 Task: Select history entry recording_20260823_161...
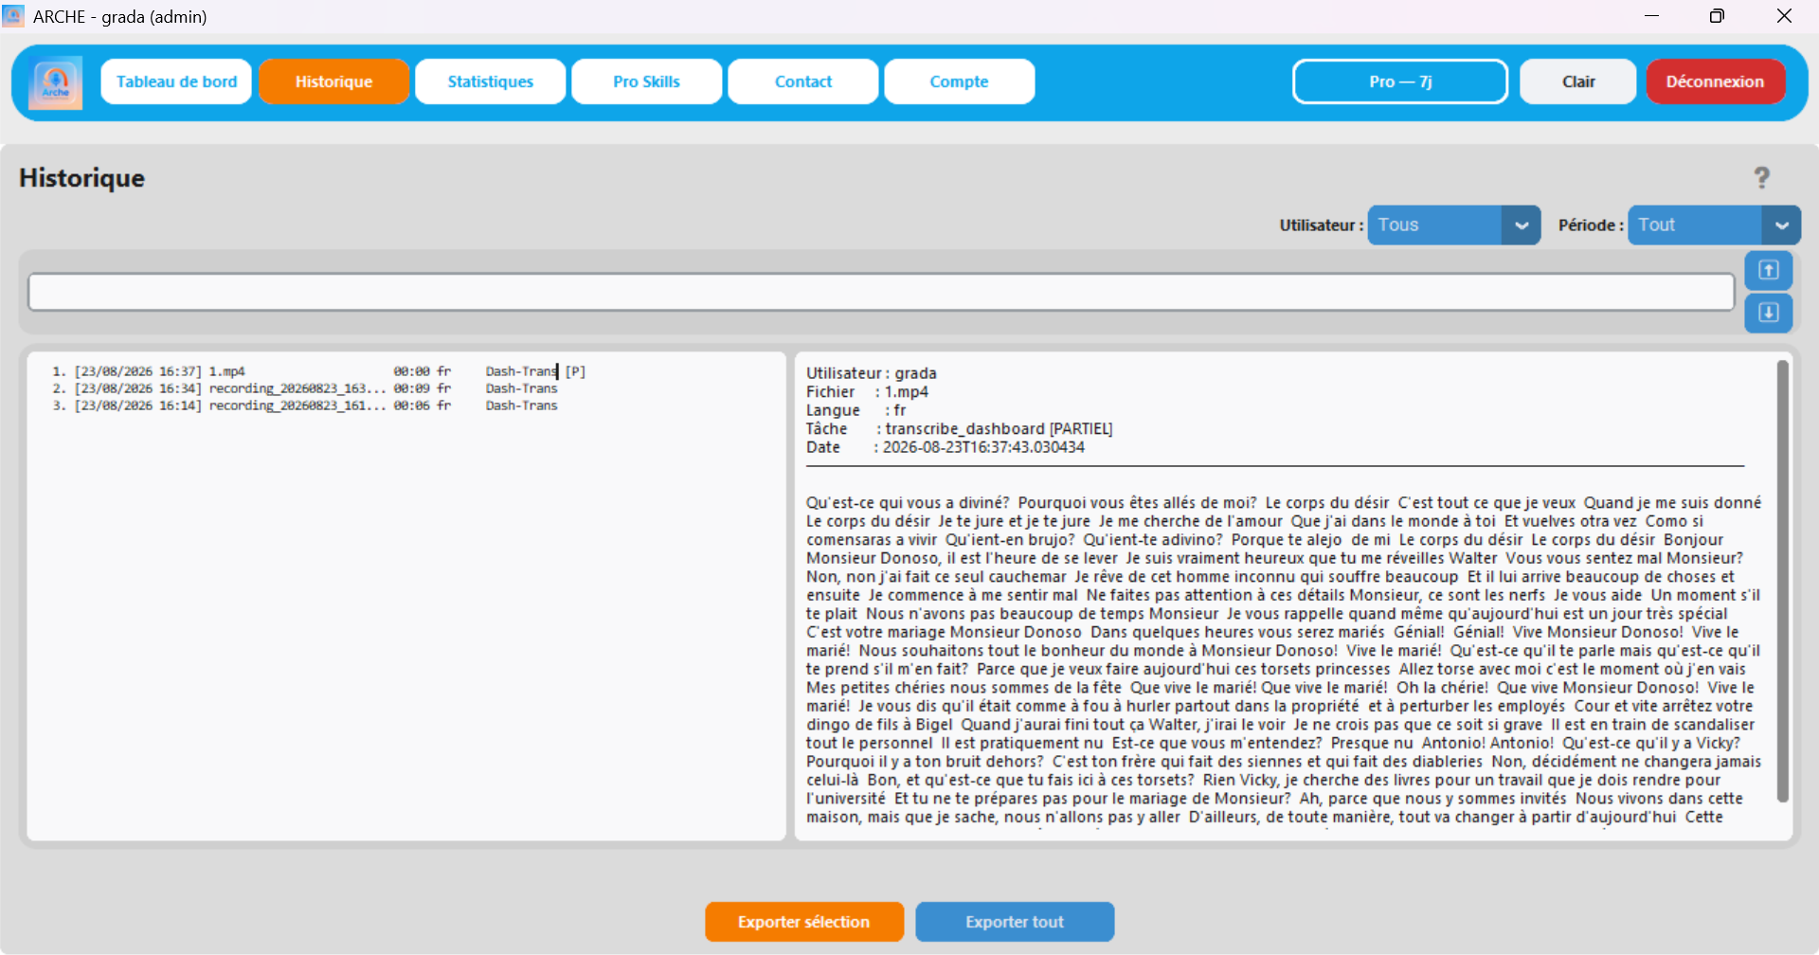point(305,405)
